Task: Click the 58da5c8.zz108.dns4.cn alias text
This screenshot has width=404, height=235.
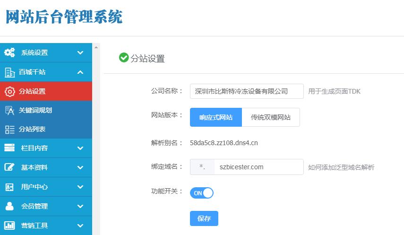Action: 224,143
